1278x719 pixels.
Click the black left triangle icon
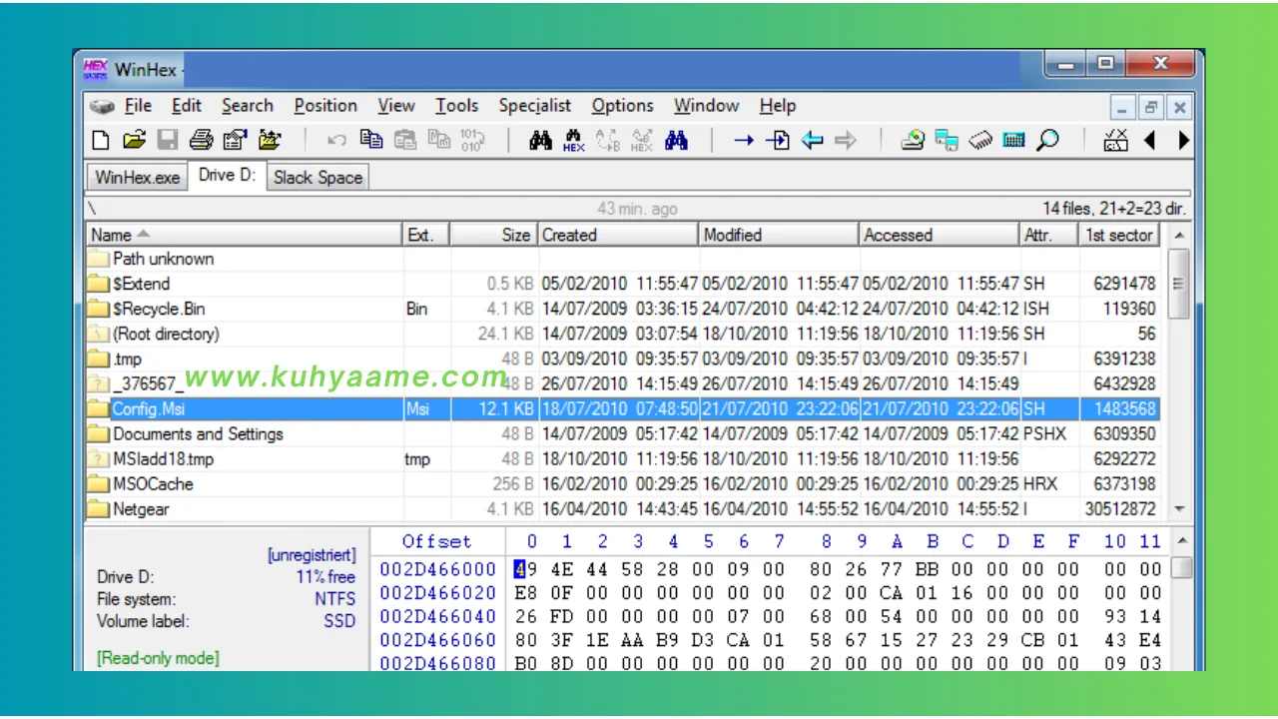[x=1150, y=141]
